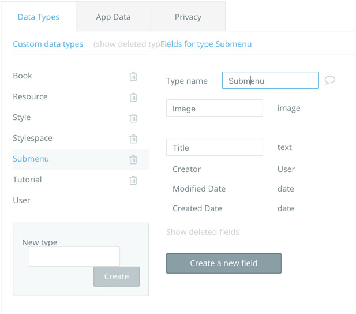Open the Privacy tab
This screenshot has height=314, width=356.
pyautogui.click(x=188, y=17)
